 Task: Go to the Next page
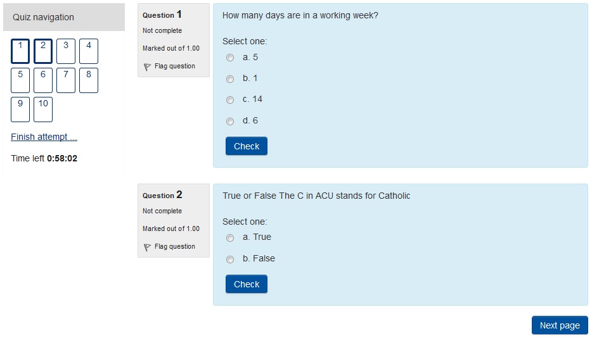[x=560, y=325]
